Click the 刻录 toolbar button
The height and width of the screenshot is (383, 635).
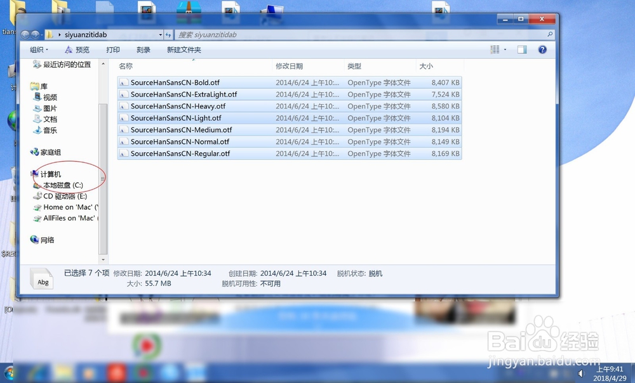tap(144, 49)
